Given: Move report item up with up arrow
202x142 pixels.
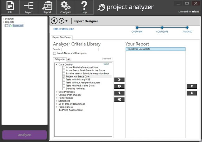Looking at the screenshot, I should 191,86.
